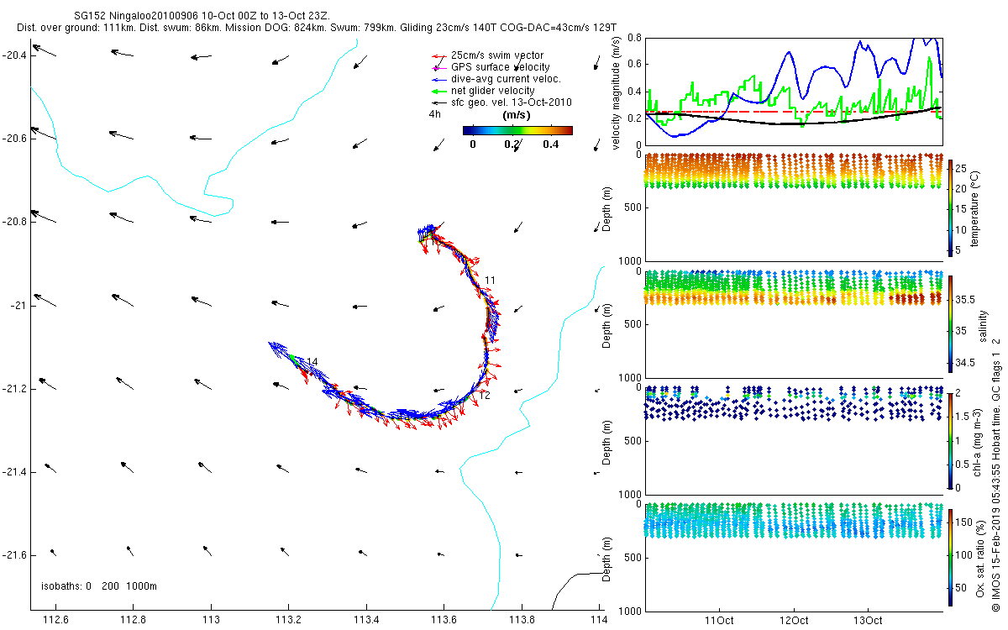
Task: Click the track day label '11'
Action: tap(491, 280)
